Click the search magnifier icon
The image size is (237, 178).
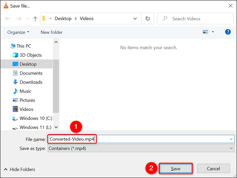[x=165, y=19]
